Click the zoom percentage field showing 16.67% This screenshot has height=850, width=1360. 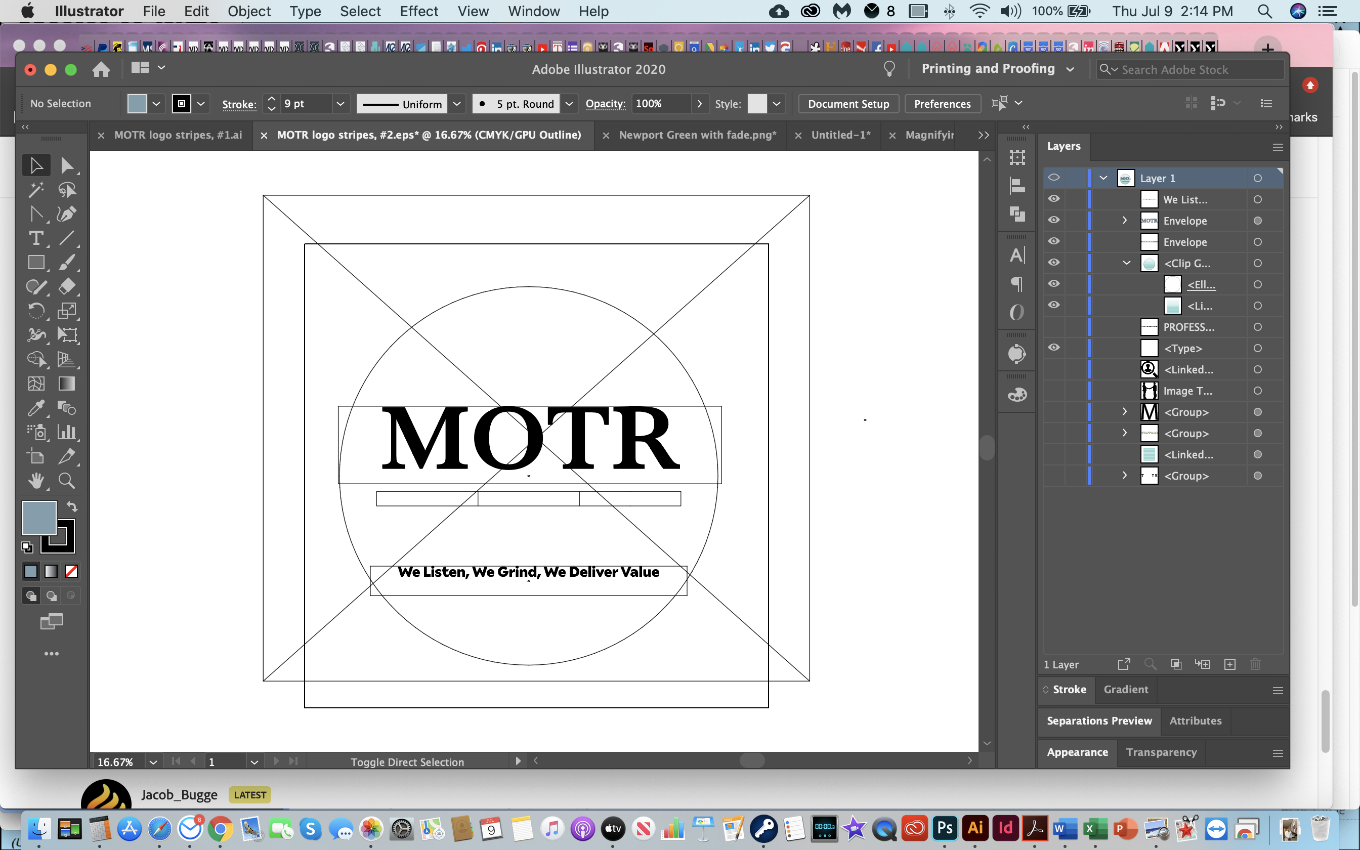pos(115,762)
